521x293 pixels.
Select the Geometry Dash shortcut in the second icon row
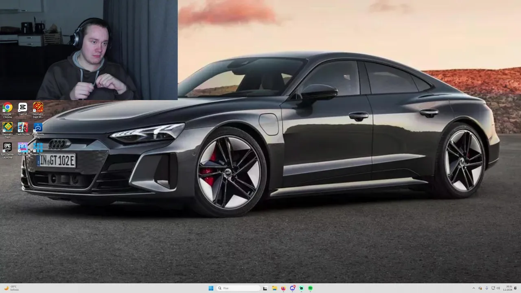pyautogui.click(x=7, y=130)
